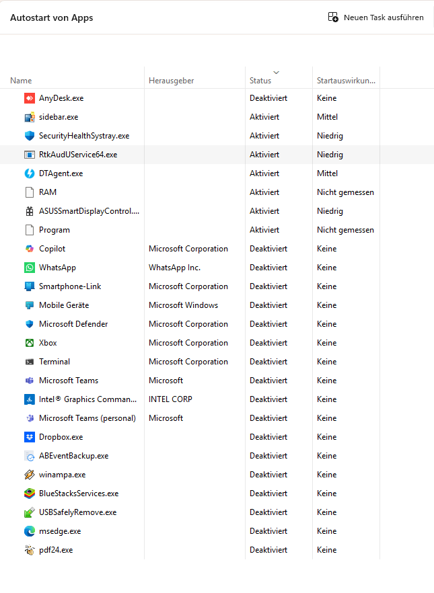Click the ABEventBackup.exe icon
Viewport: 434px width, 593px height.
30,456
